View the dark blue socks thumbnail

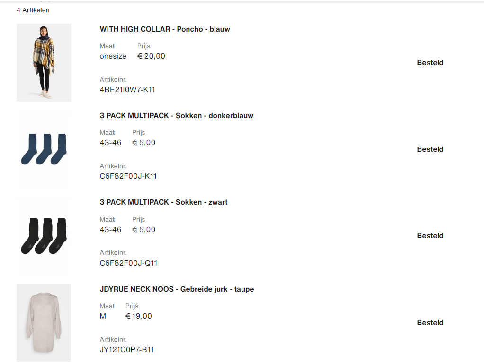pyautogui.click(x=43, y=149)
